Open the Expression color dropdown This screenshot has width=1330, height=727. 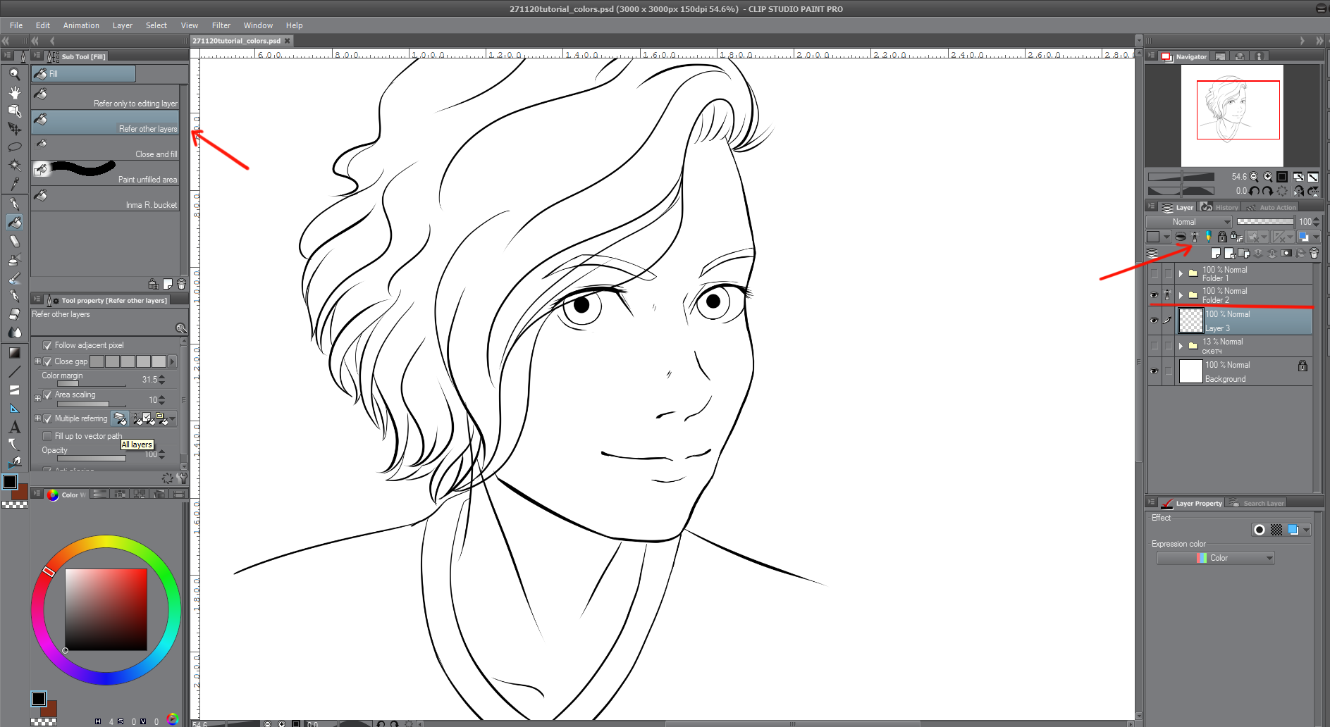click(1216, 558)
